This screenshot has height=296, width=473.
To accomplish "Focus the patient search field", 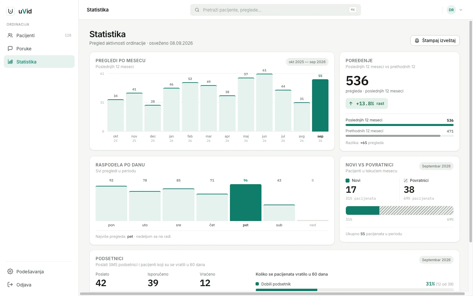I will click(x=276, y=10).
